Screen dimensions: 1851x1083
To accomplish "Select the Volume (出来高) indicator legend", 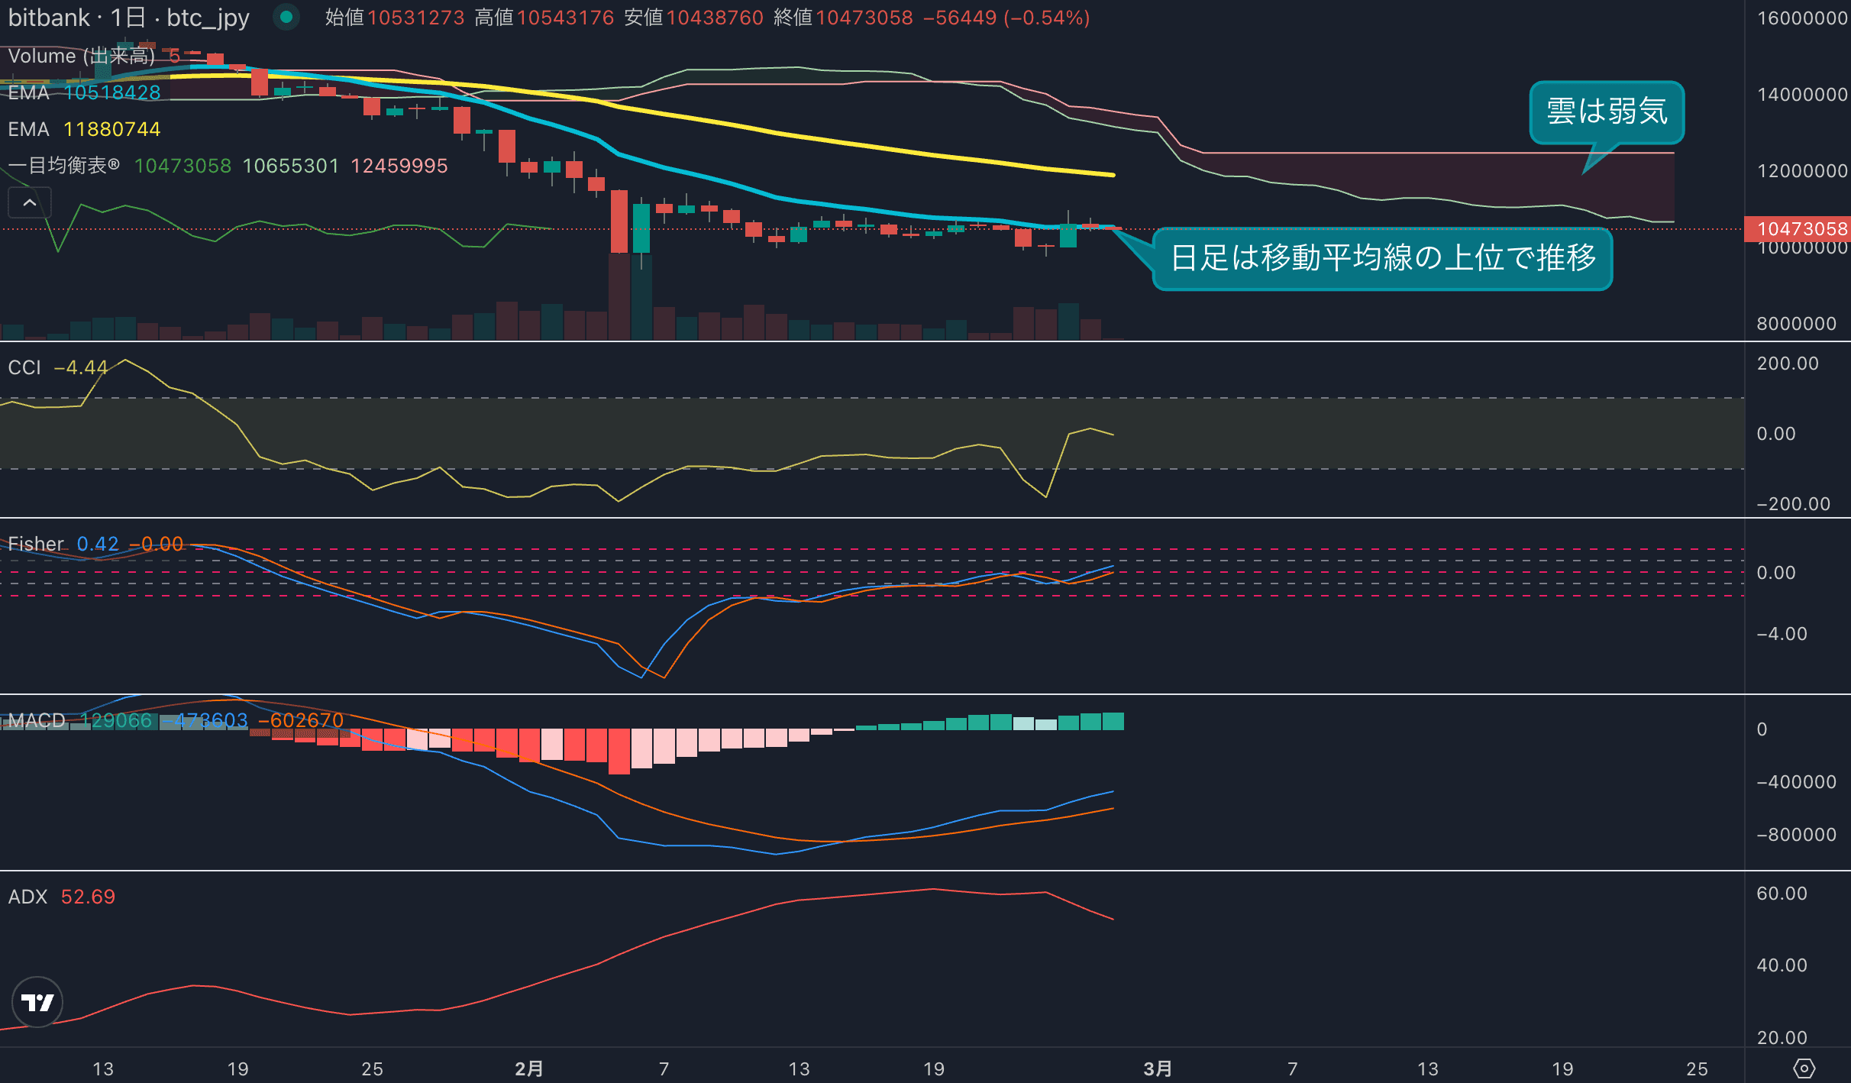I will pos(81,56).
